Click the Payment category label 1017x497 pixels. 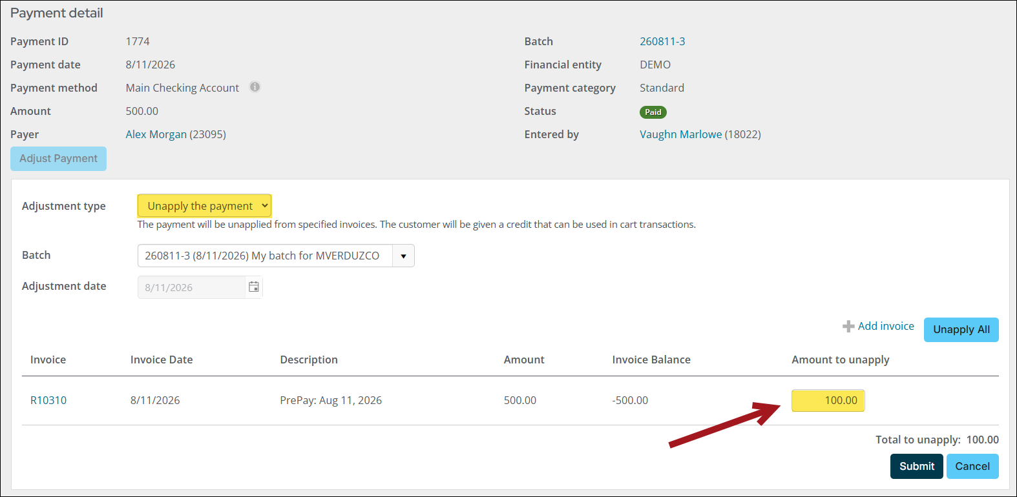570,88
